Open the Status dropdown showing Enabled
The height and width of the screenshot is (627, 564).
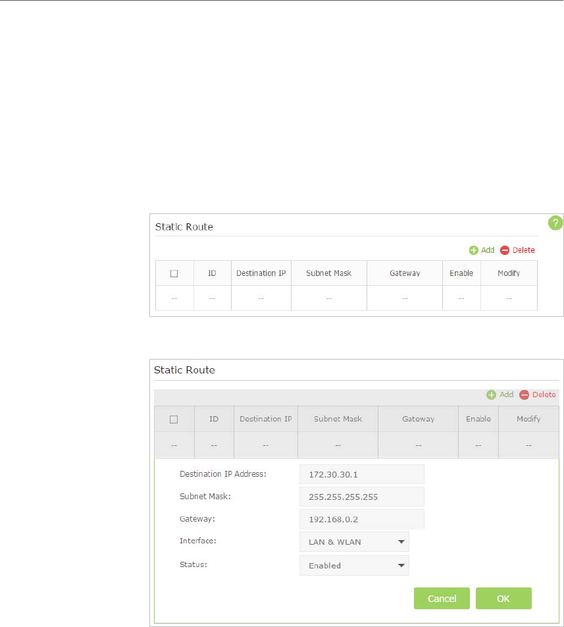pos(354,565)
